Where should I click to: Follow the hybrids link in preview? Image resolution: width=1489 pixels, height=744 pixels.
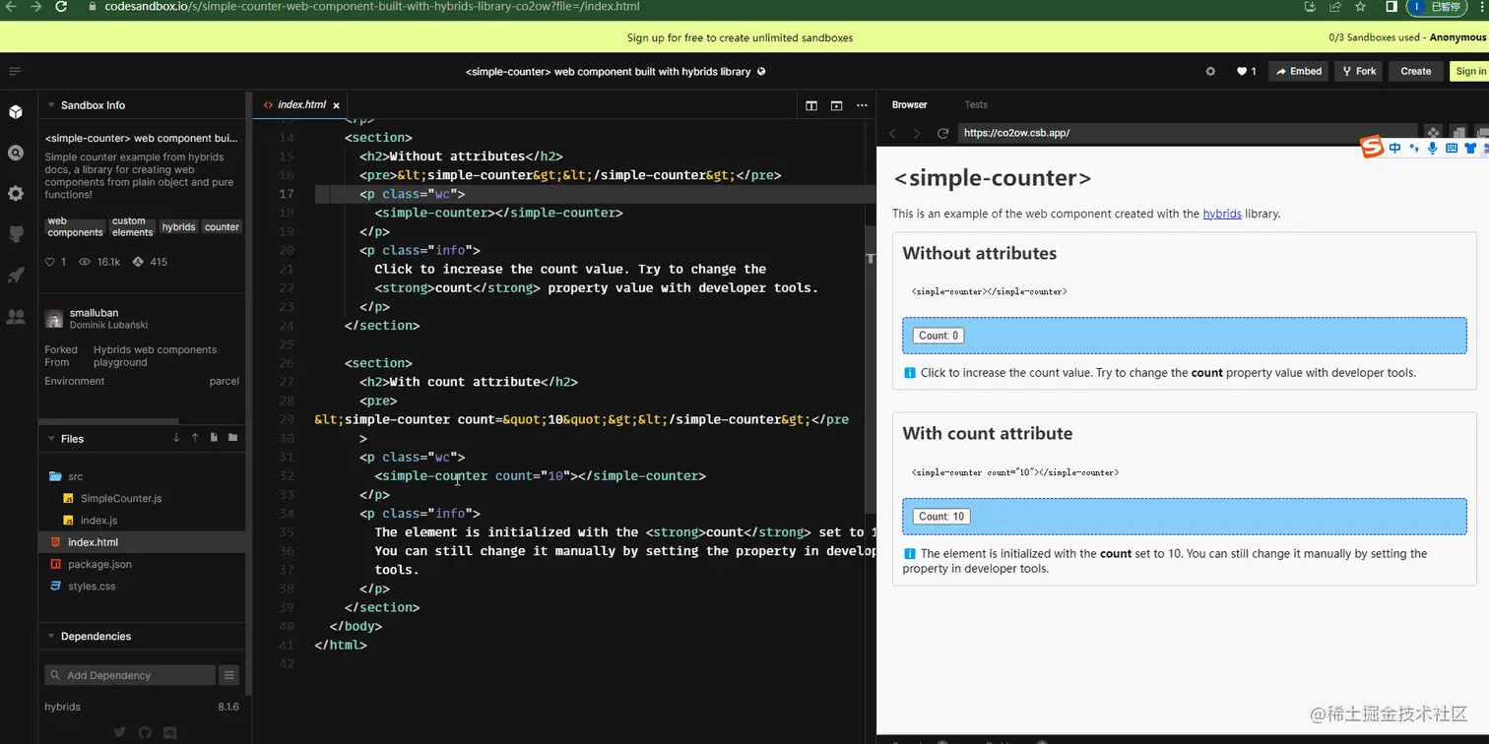(1221, 214)
